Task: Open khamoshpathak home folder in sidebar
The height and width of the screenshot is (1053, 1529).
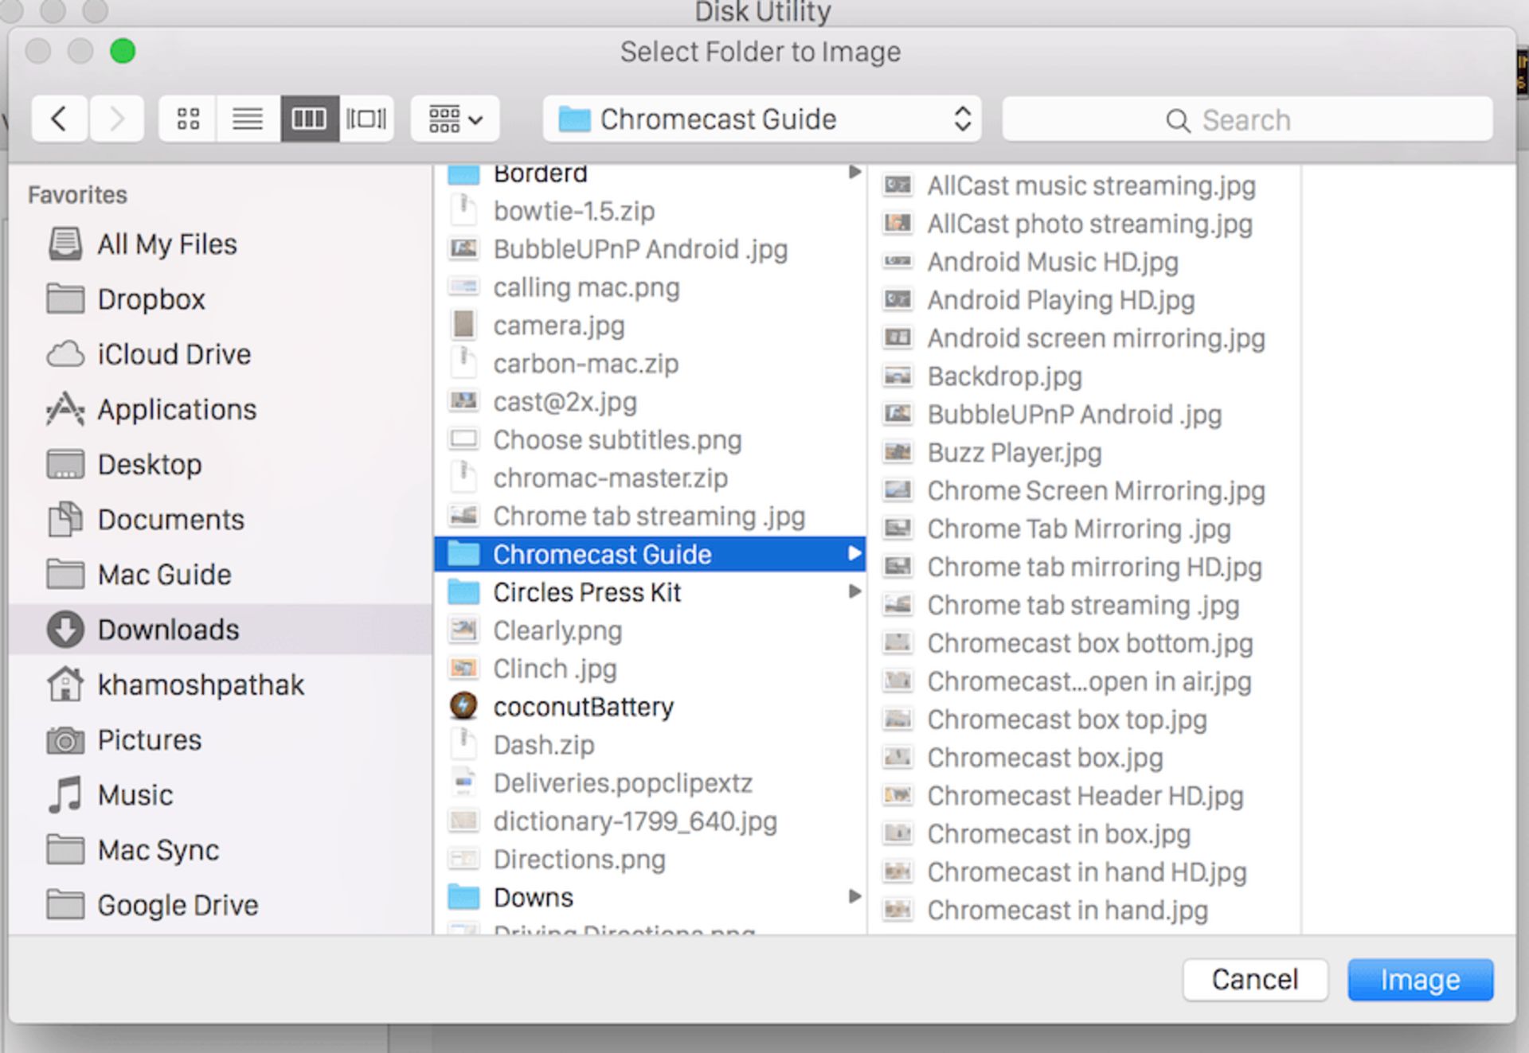Action: [220, 684]
